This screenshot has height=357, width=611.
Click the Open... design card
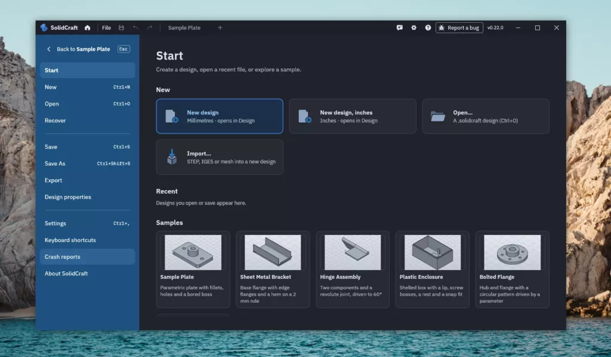pyautogui.click(x=486, y=116)
